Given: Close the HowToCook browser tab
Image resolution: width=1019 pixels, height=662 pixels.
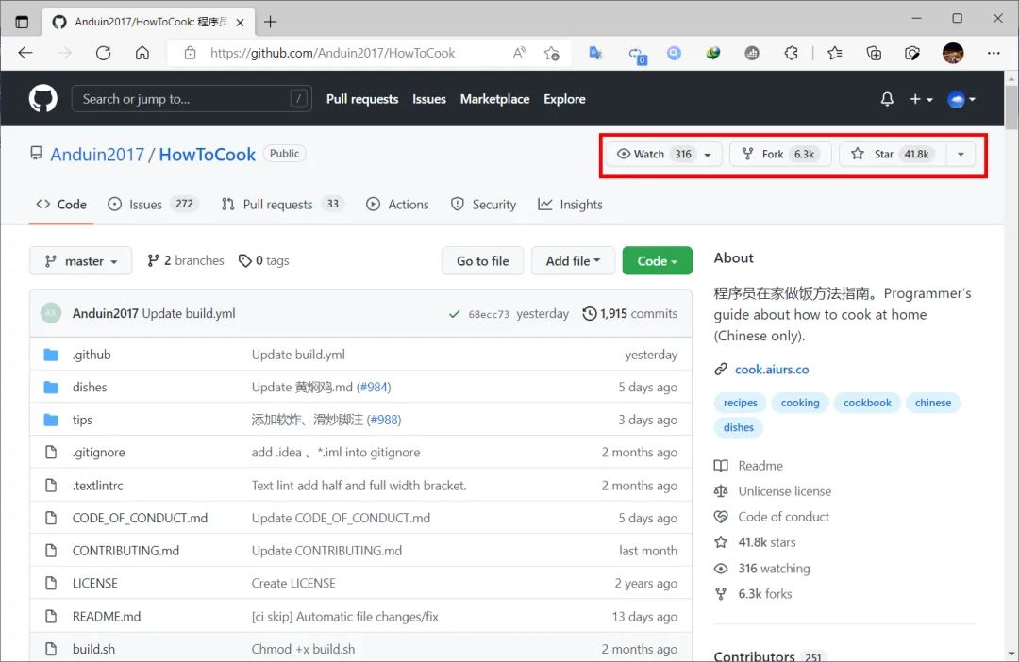Looking at the screenshot, I should [240, 22].
